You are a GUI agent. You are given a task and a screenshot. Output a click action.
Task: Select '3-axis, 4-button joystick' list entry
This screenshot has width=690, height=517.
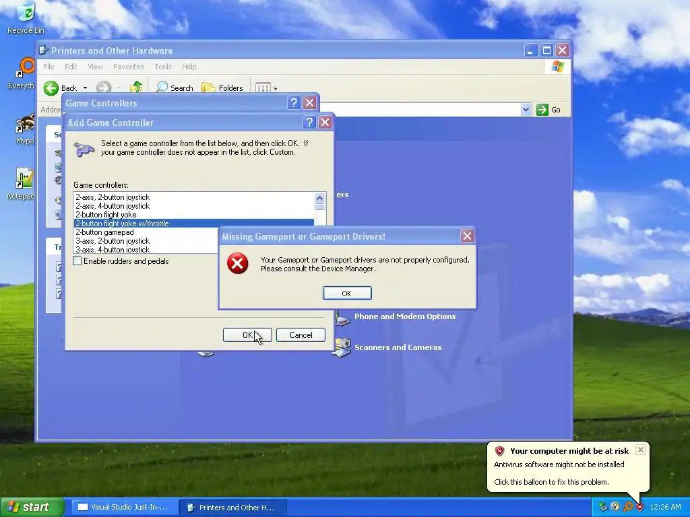pyautogui.click(x=146, y=249)
